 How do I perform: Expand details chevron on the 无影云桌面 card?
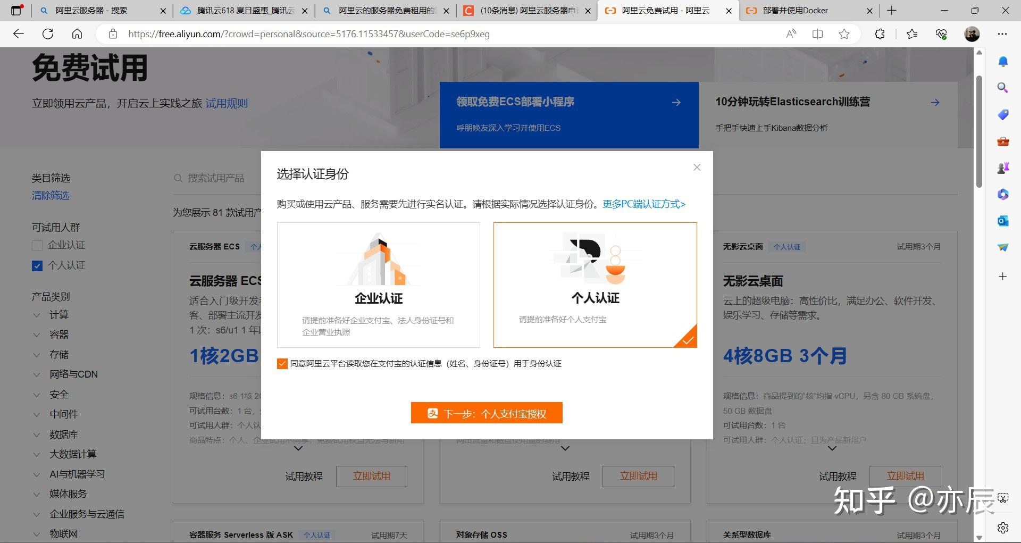(832, 448)
